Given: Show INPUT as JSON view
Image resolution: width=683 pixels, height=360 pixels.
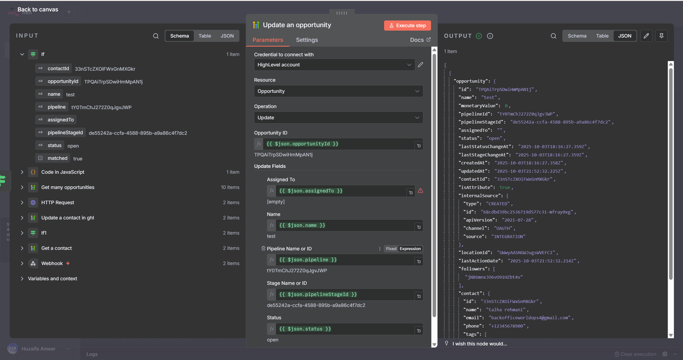Looking at the screenshot, I should 227,36.
